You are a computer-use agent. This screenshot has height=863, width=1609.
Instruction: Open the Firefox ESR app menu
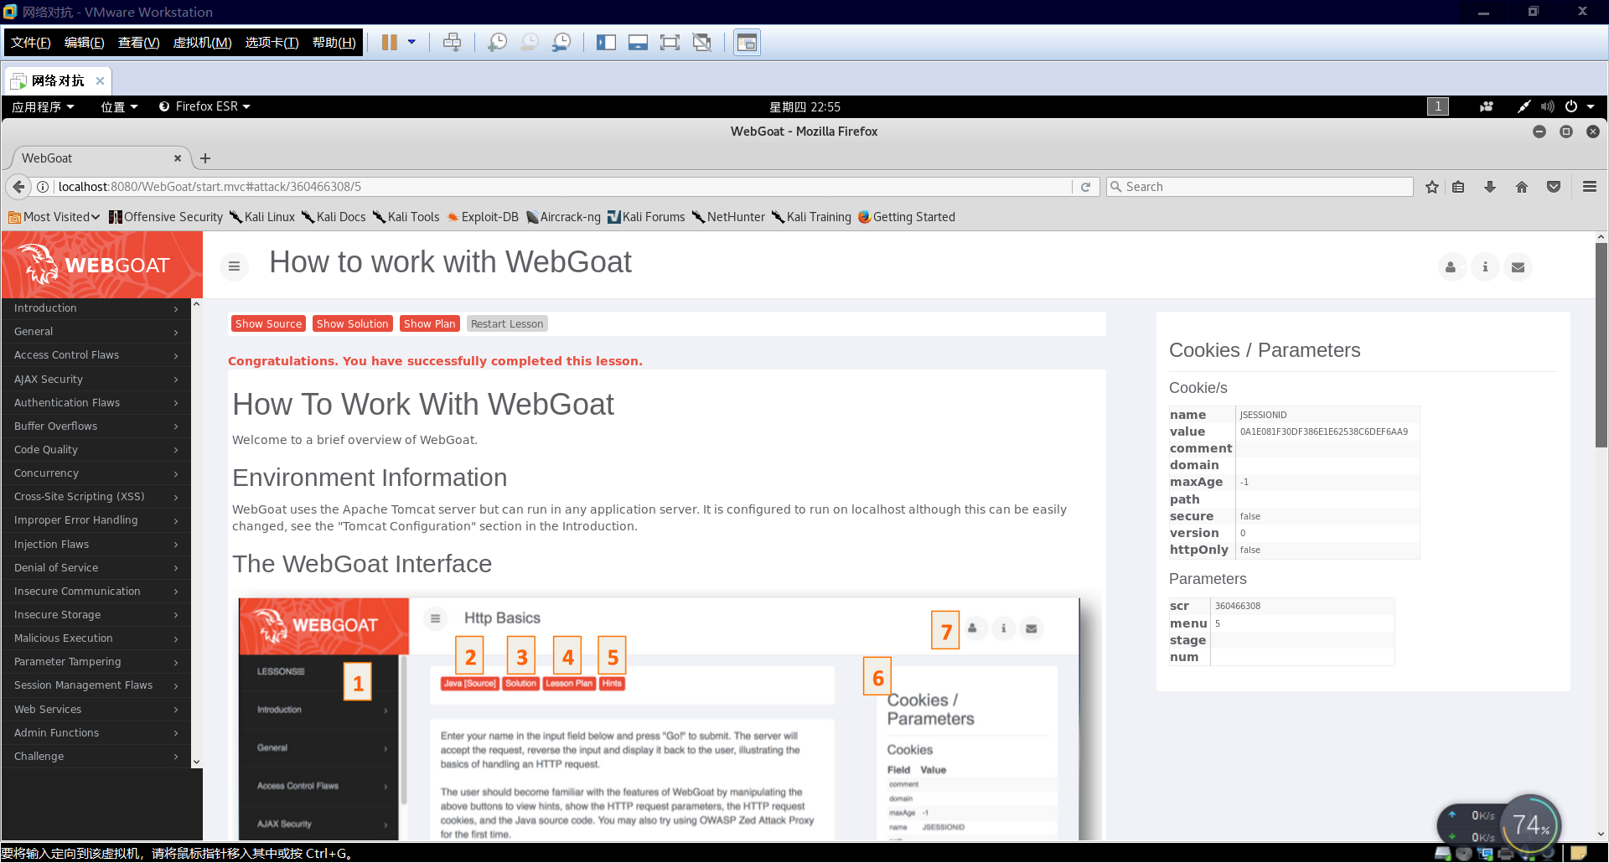click(205, 106)
